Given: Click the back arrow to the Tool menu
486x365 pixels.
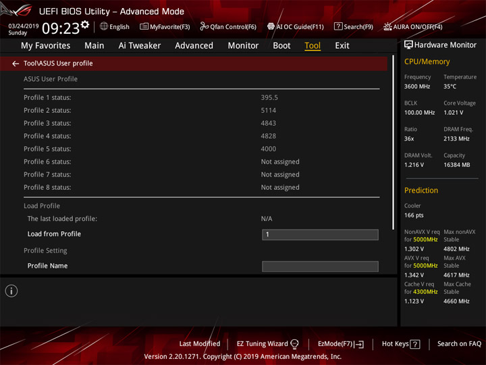Looking at the screenshot, I should 16,64.
